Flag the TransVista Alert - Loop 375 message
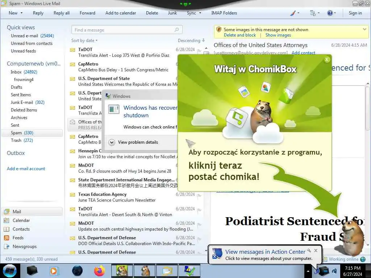 point(199,51)
